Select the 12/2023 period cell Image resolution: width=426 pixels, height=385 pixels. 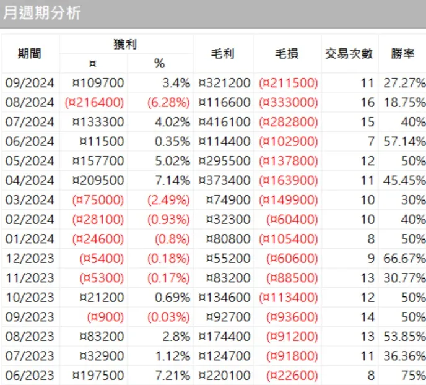click(x=30, y=259)
